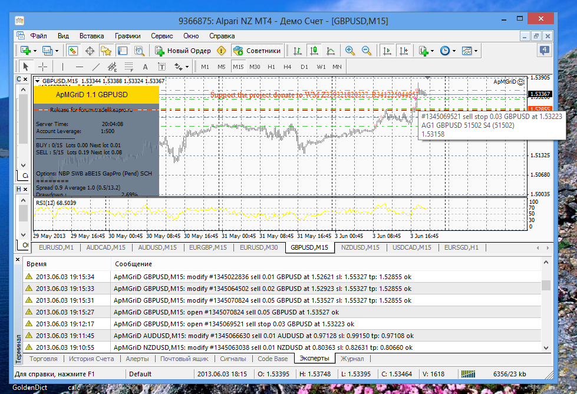Click the Новый Ордер button
The width and height of the screenshot is (577, 394).
(x=183, y=51)
